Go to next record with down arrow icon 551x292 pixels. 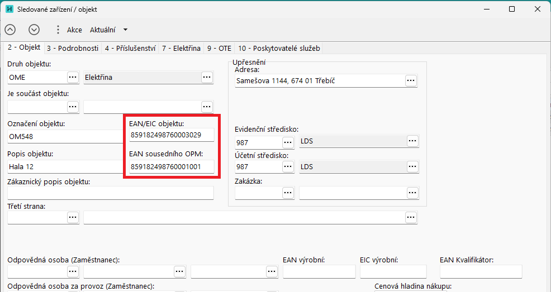tap(34, 30)
